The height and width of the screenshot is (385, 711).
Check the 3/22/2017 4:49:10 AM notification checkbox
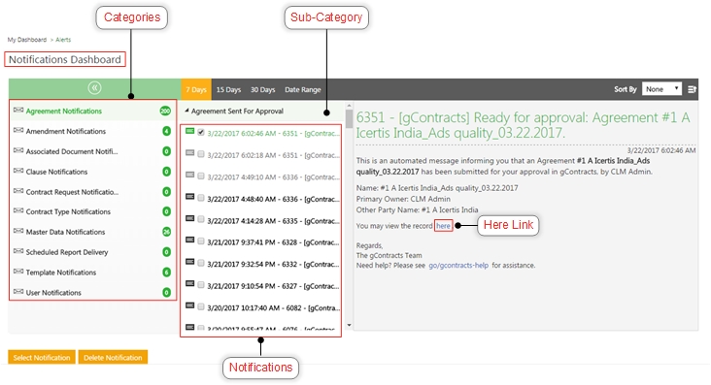[x=201, y=176]
